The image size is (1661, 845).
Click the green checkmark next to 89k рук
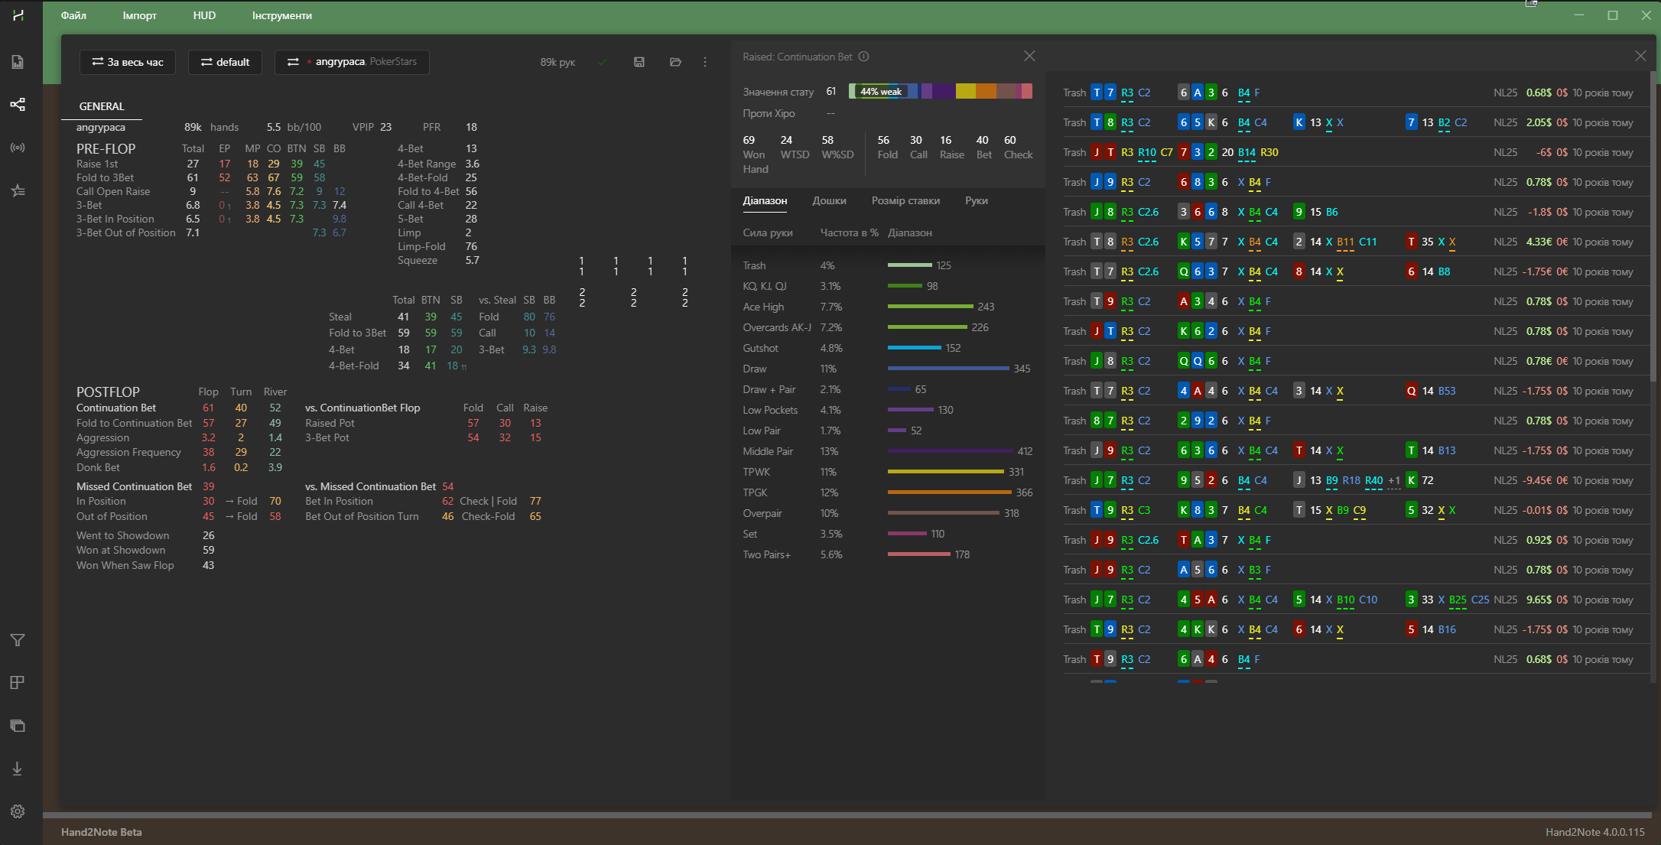(603, 62)
